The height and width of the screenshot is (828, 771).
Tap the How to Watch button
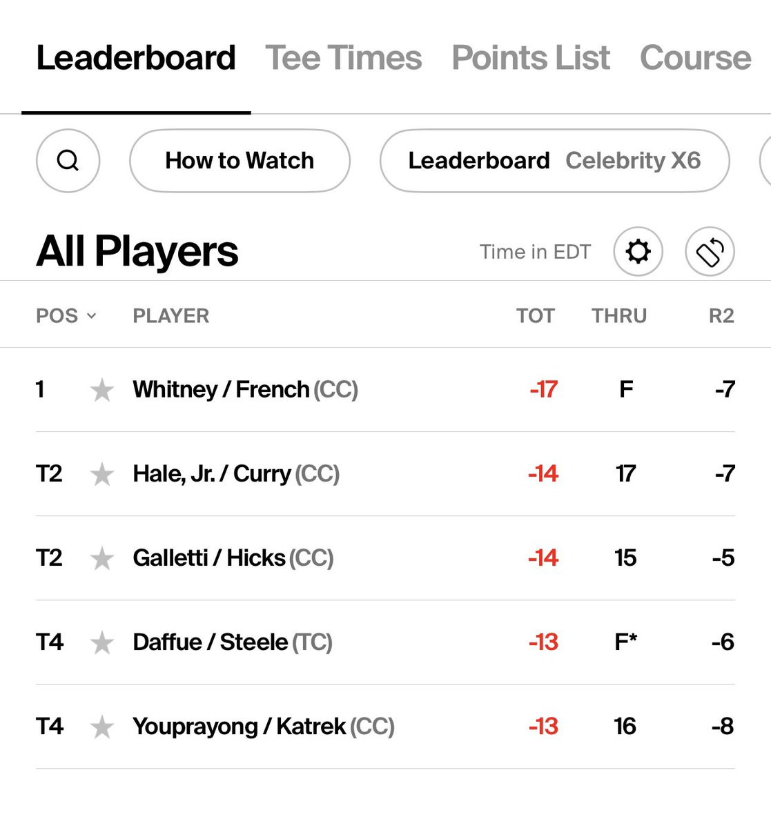(240, 161)
